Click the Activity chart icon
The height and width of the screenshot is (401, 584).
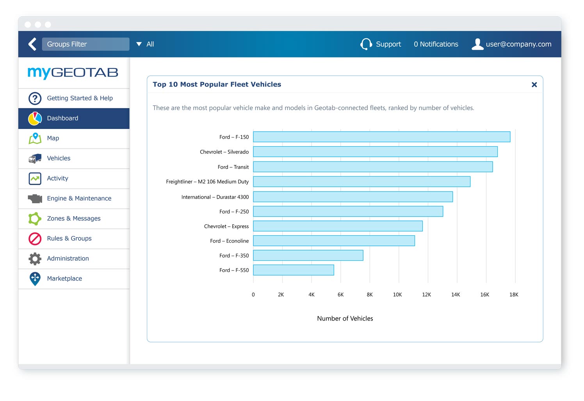point(35,178)
